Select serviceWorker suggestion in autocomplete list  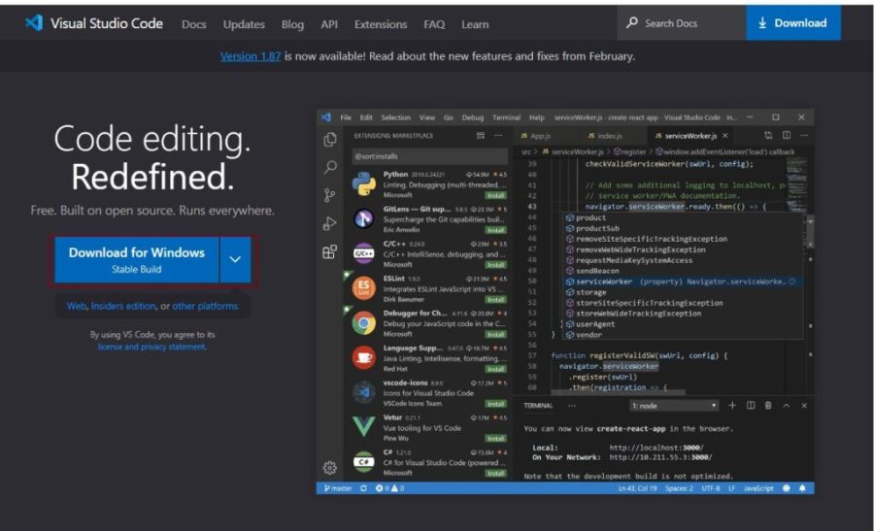click(x=681, y=282)
